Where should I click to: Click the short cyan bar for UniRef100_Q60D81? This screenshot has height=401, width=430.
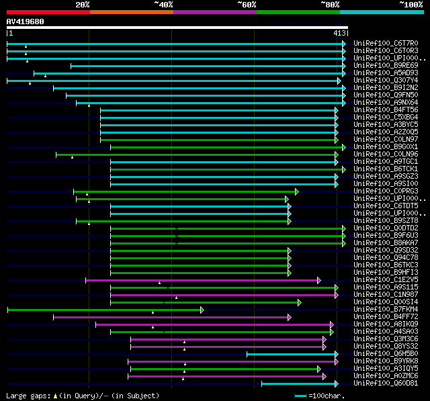(300, 384)
